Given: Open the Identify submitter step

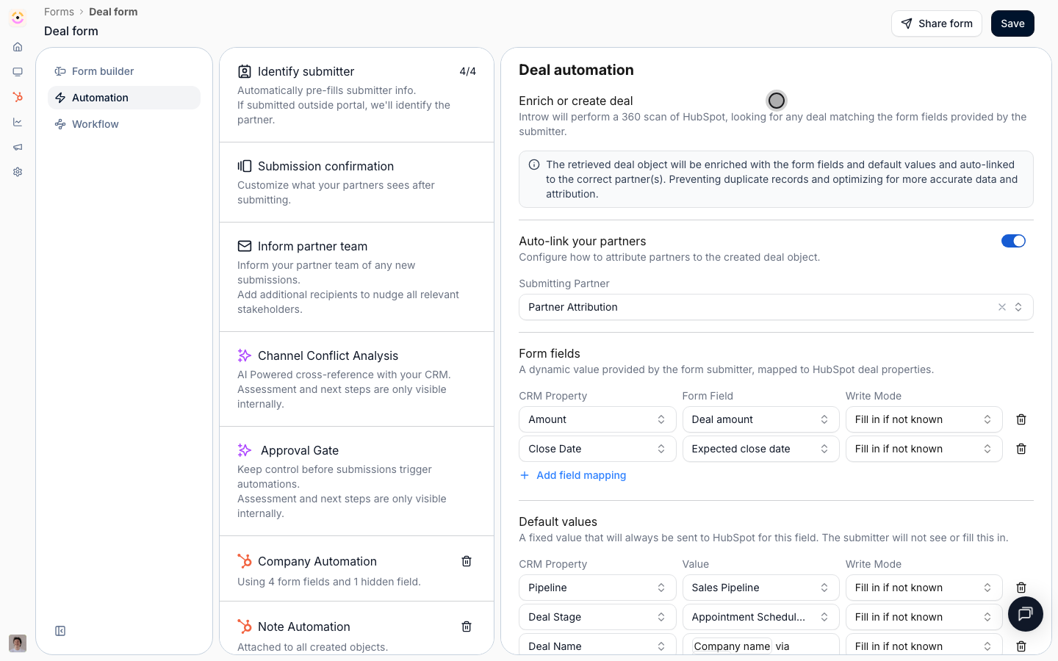Looking at the screenshot, I should [x=356, y=95].
